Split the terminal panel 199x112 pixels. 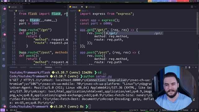pyautogui.click(x=186, y=68)
